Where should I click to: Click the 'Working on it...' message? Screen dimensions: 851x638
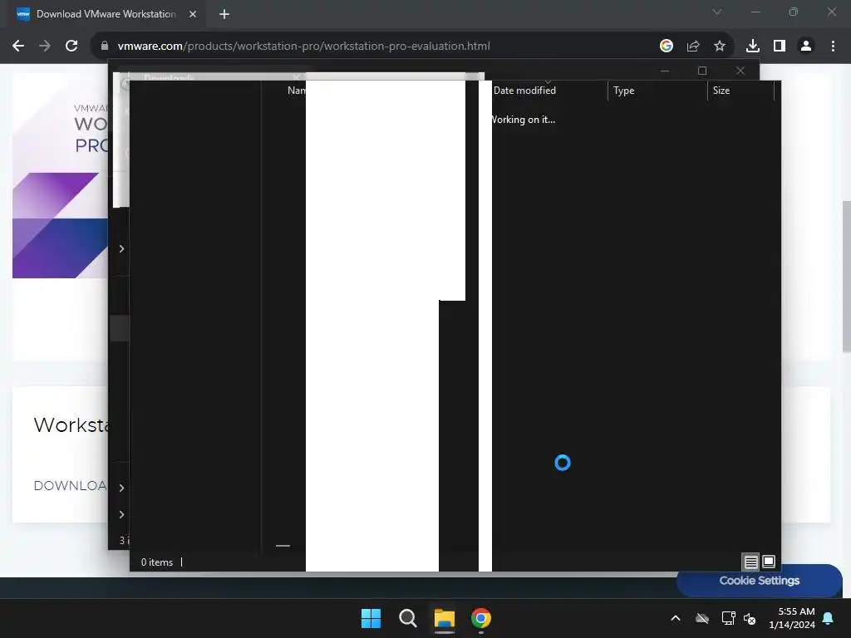pos(523,120)
